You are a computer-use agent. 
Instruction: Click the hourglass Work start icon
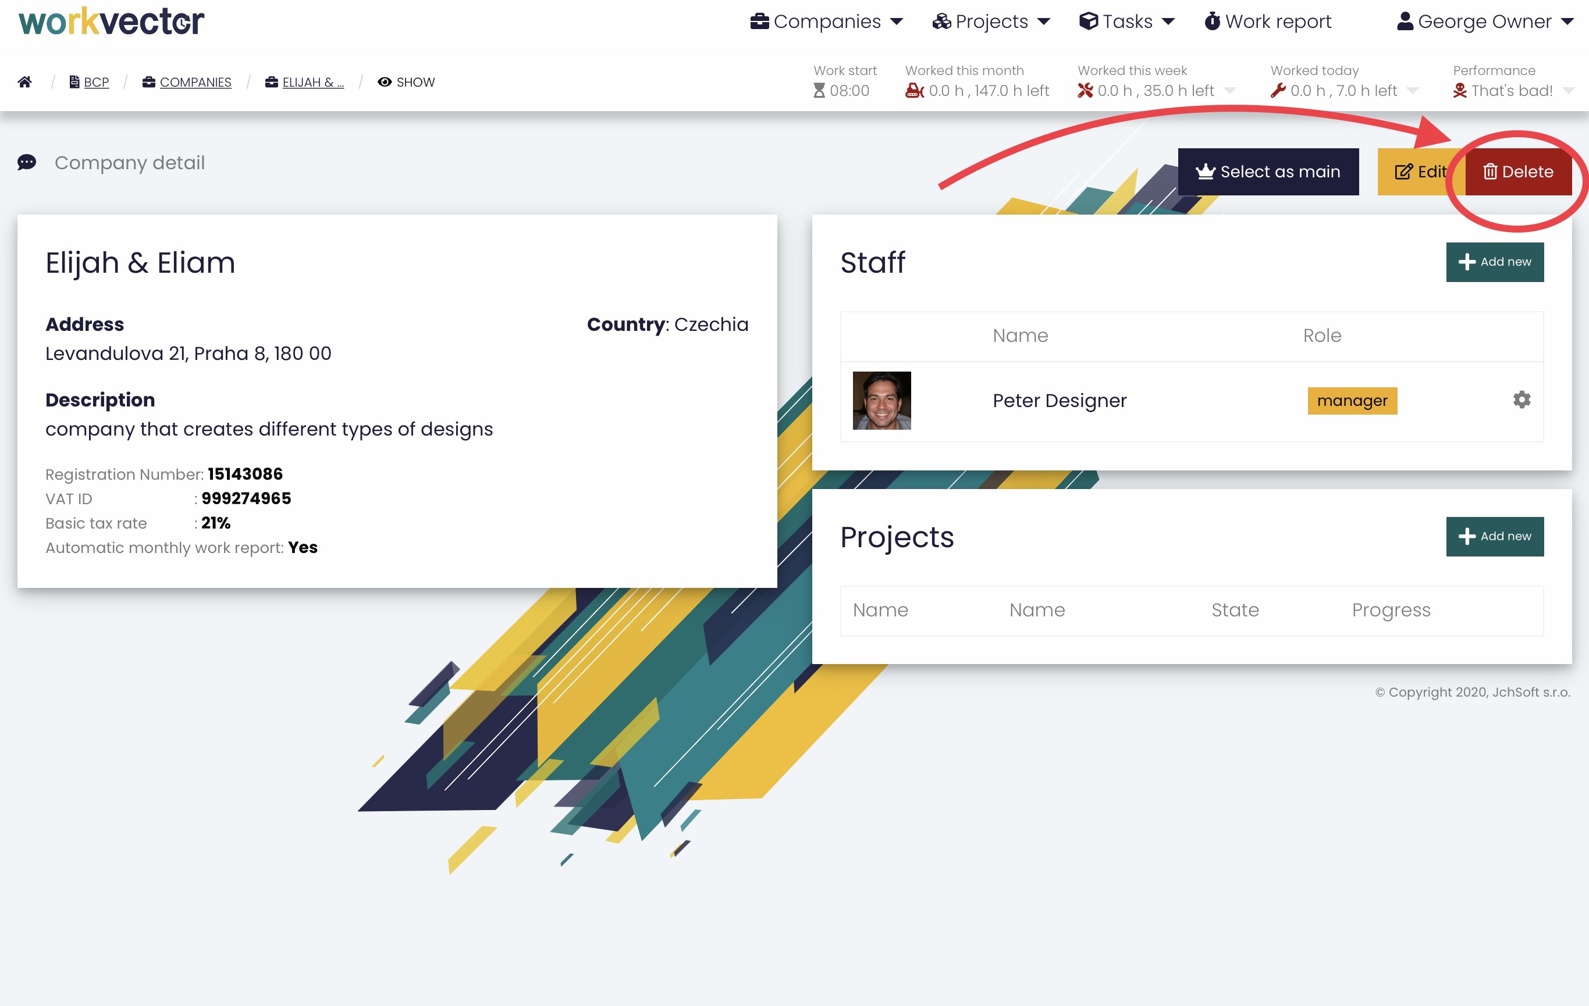(819, 90)
